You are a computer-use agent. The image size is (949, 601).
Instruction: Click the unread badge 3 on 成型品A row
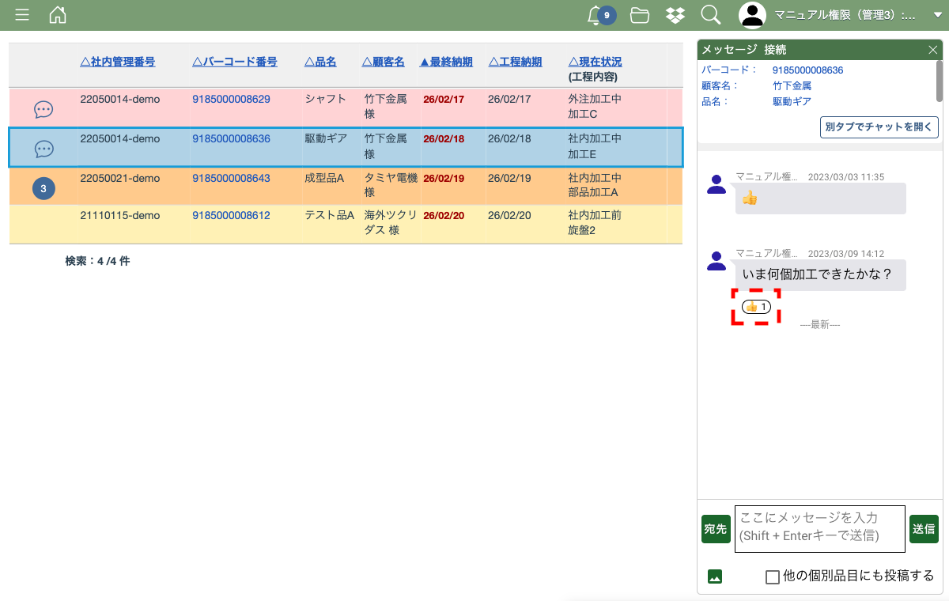[x=43, y=188]
